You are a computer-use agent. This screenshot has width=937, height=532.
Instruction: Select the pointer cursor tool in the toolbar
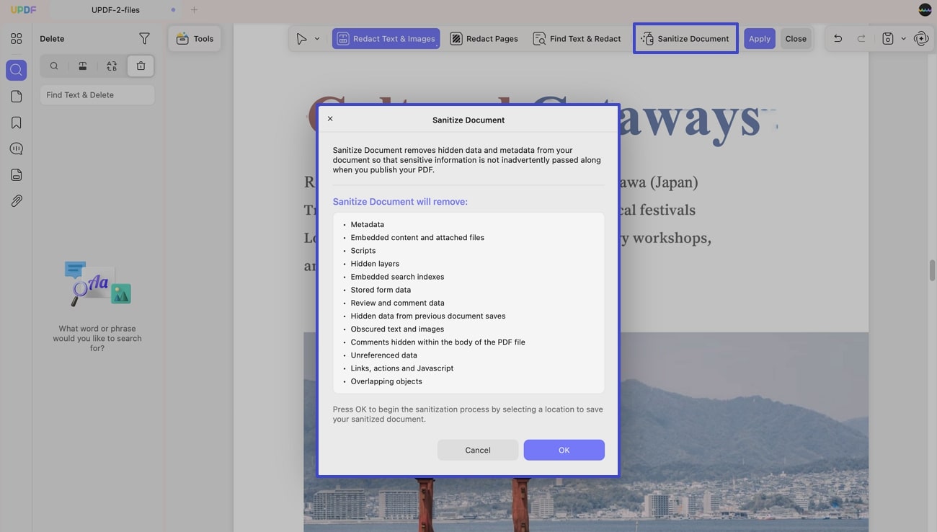(301, 39)
